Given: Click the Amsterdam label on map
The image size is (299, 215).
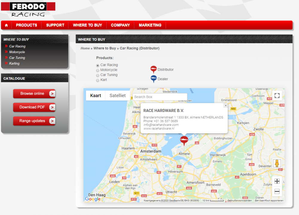Looking at the screenshot, I should click(x=151, y=151).
